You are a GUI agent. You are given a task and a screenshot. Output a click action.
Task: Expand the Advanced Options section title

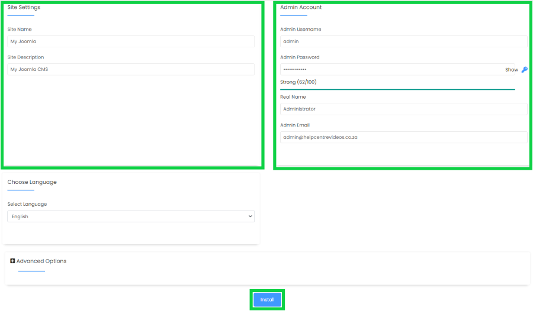point(41,261)
